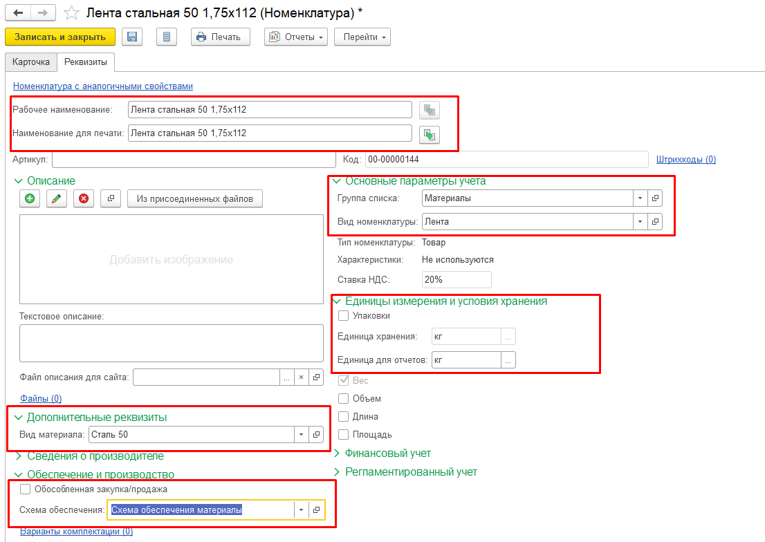Screen dimensions: 765x542
Task: Click the Записать и закрыть button
Action: click(x=60, y=37)
